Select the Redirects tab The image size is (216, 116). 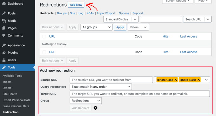(x=47, y=13)
